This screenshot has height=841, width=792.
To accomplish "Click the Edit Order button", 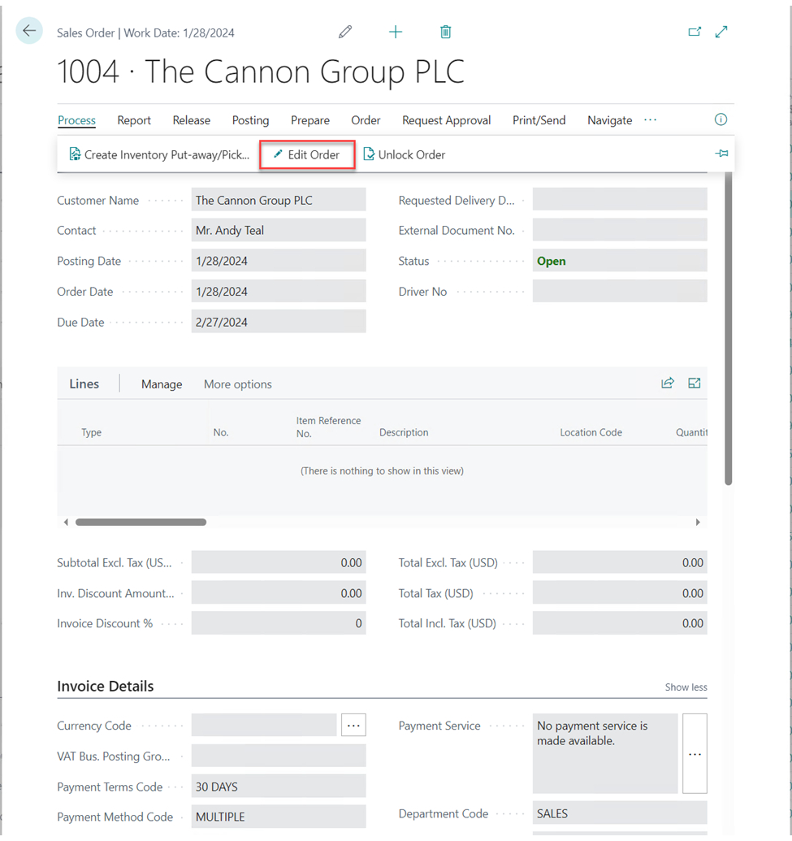I will (307, 154).
